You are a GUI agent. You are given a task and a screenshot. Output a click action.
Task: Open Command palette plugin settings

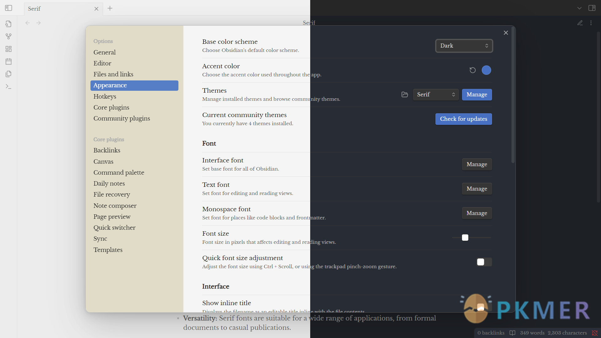click(x=134, y=172)
